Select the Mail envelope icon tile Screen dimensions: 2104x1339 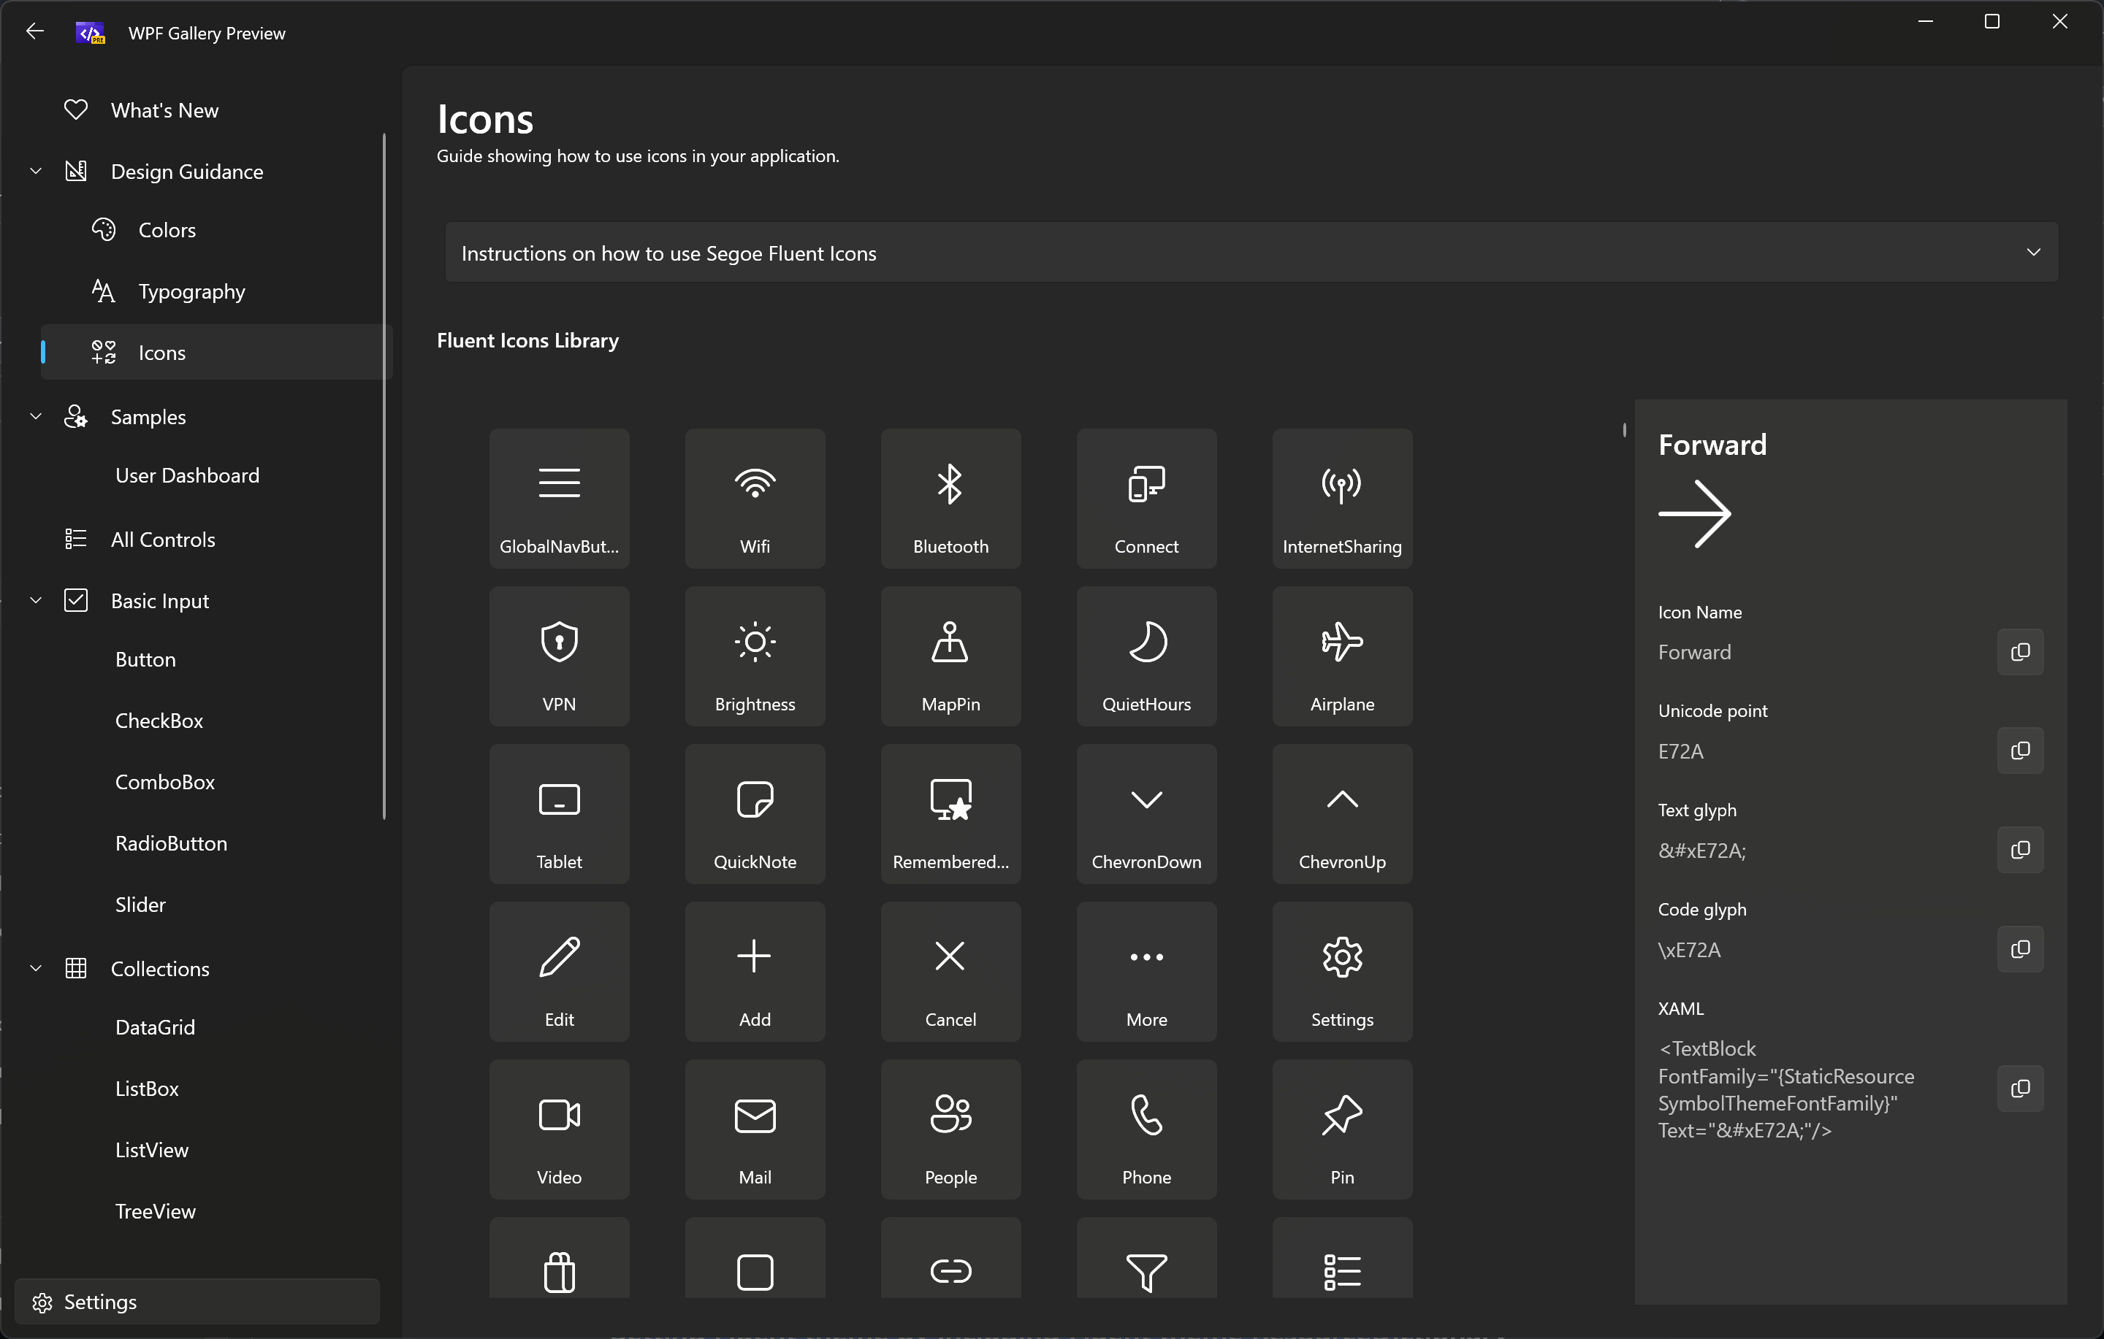[x=755, y=1129]
